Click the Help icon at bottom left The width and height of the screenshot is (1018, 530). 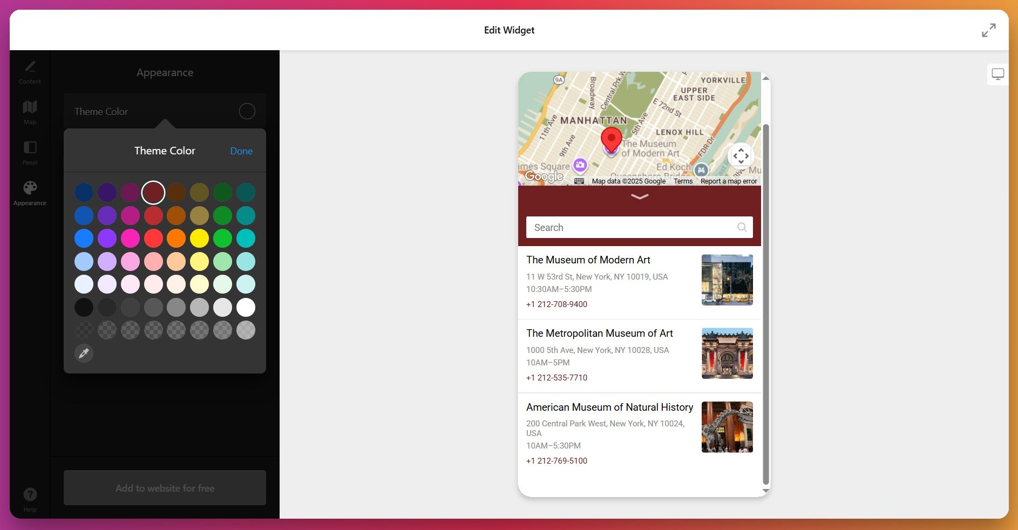coord(30,495)
